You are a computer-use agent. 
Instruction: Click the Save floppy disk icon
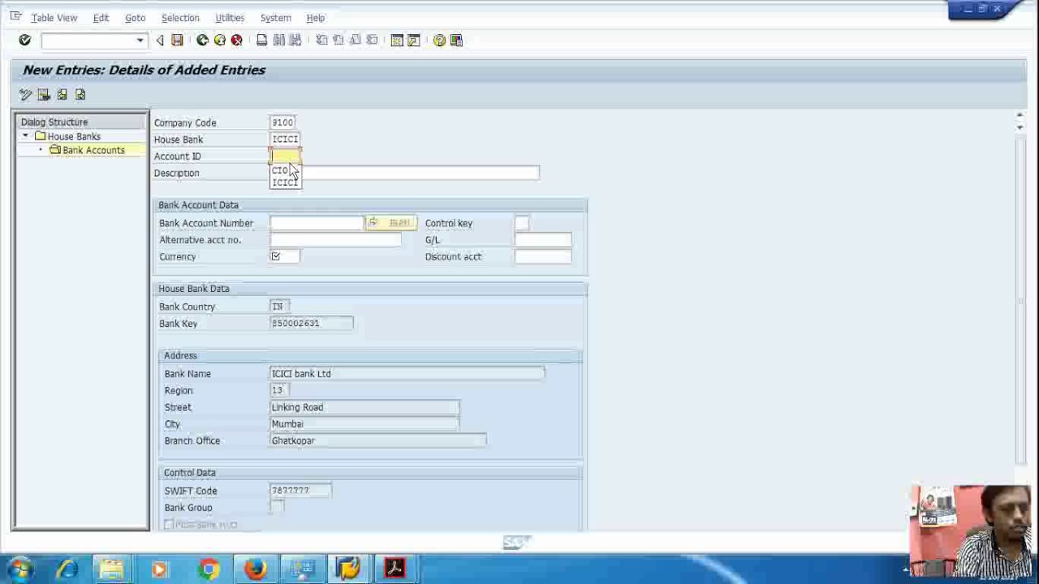[x=177, y=40]
